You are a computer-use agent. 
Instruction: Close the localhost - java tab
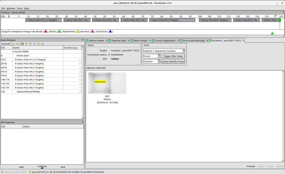click(x=243, y=40)
